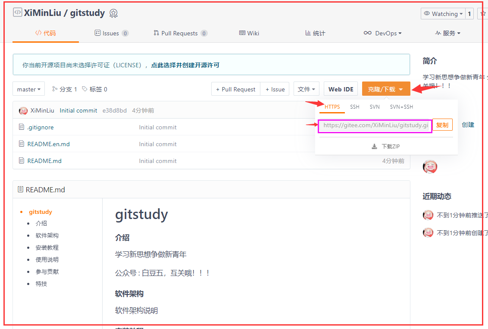Open the 文件 dropdown
Viewport: 488px width, 329px height.
click(x=306, y=89)
